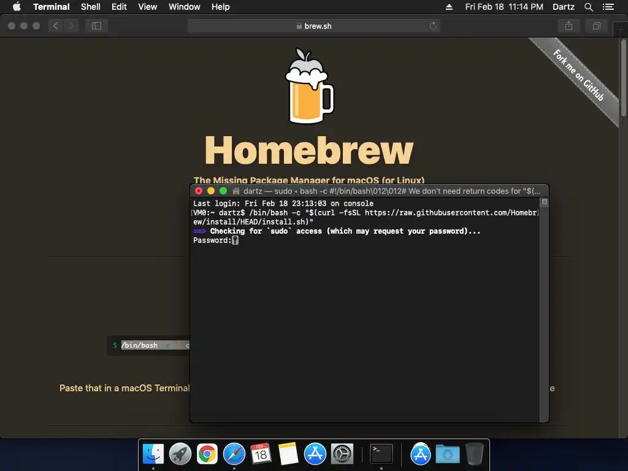Open the Edit menu
The width and height of the screenshot is (628, 471).
pyautogui.click(x=119, y=7)
